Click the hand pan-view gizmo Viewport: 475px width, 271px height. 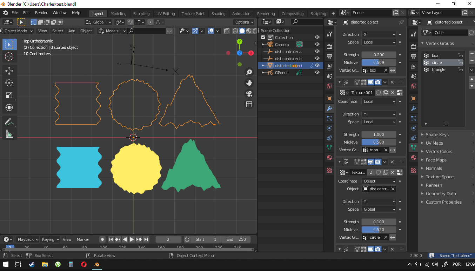coord(249,83)
